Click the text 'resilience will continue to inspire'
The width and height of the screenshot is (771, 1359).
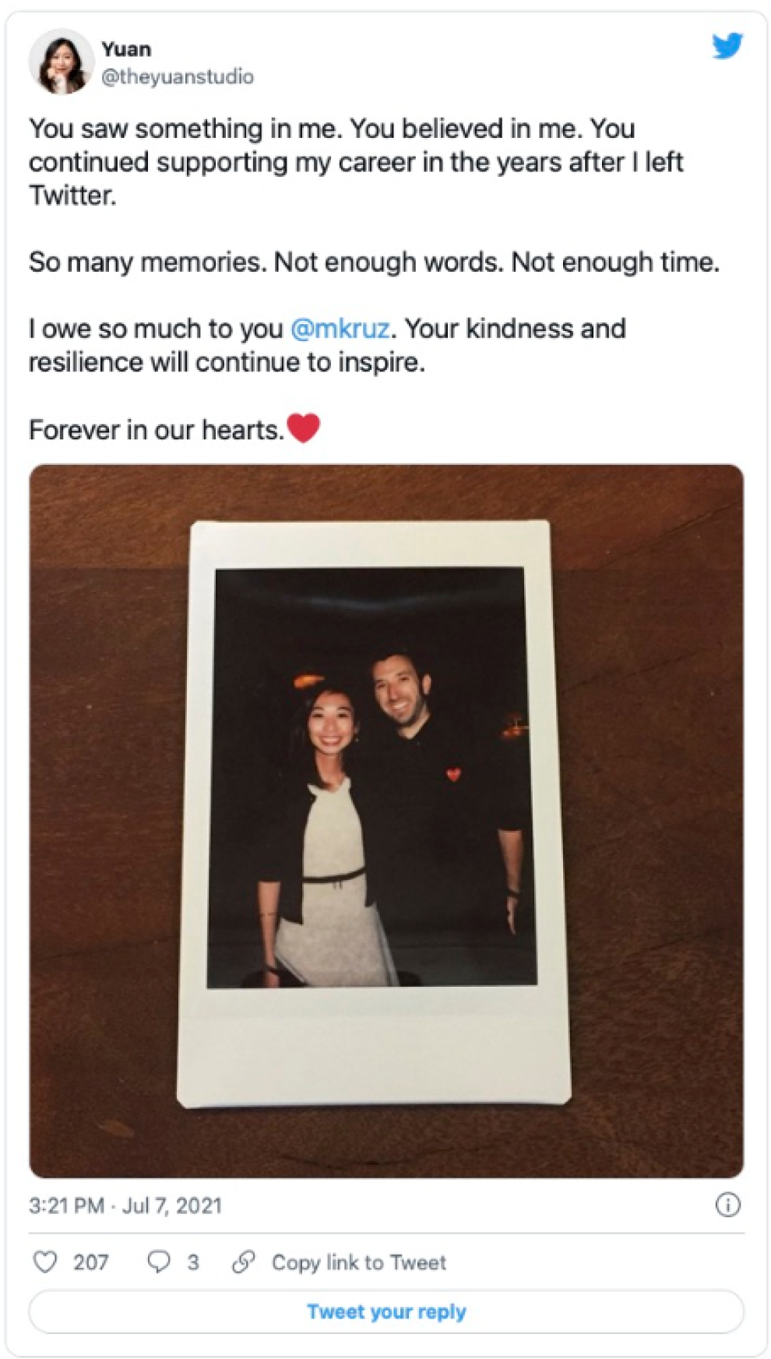coord(227,363)
